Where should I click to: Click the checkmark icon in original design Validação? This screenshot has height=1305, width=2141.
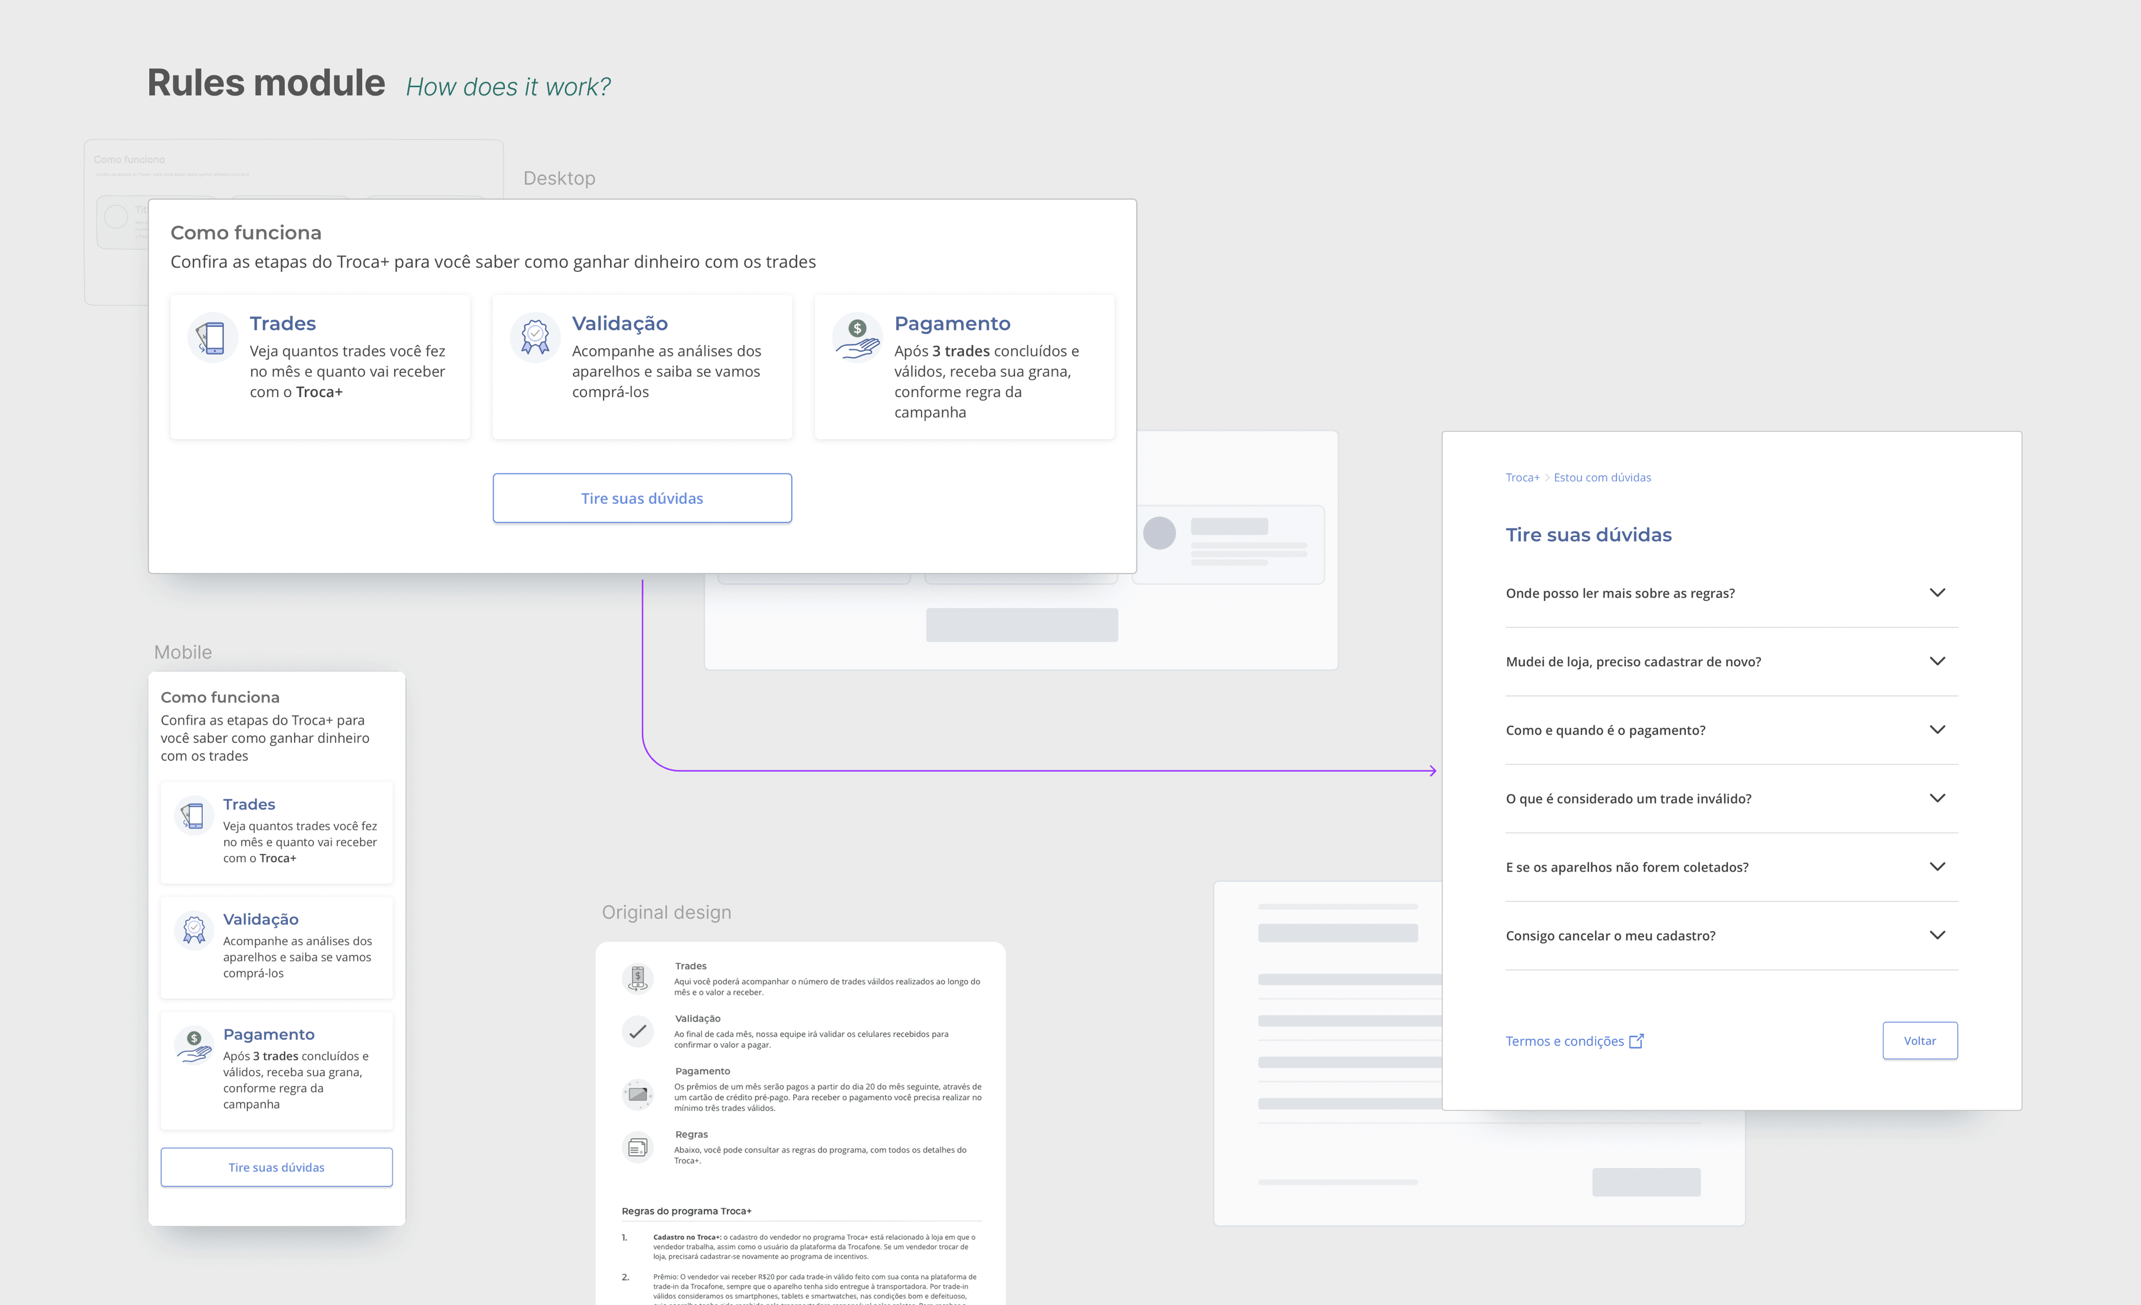(638, 1031)
